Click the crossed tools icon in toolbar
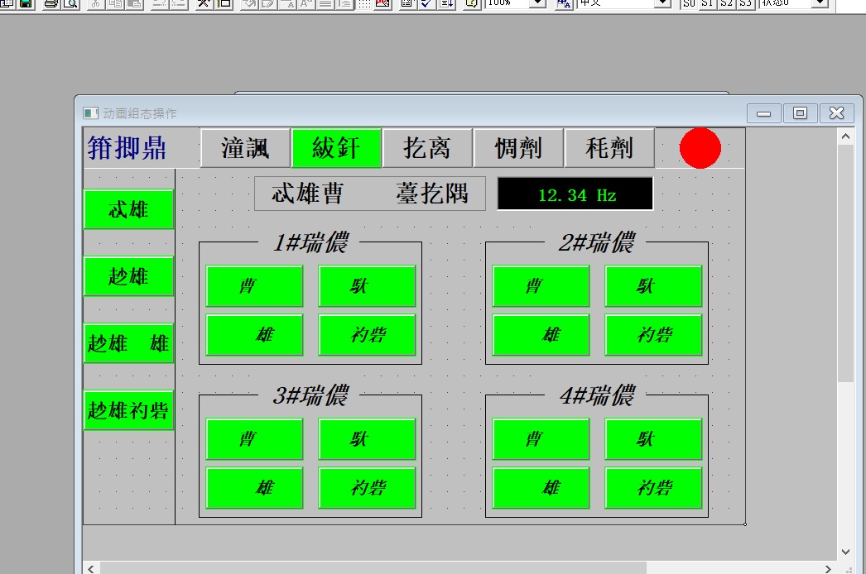 point(203,3)
